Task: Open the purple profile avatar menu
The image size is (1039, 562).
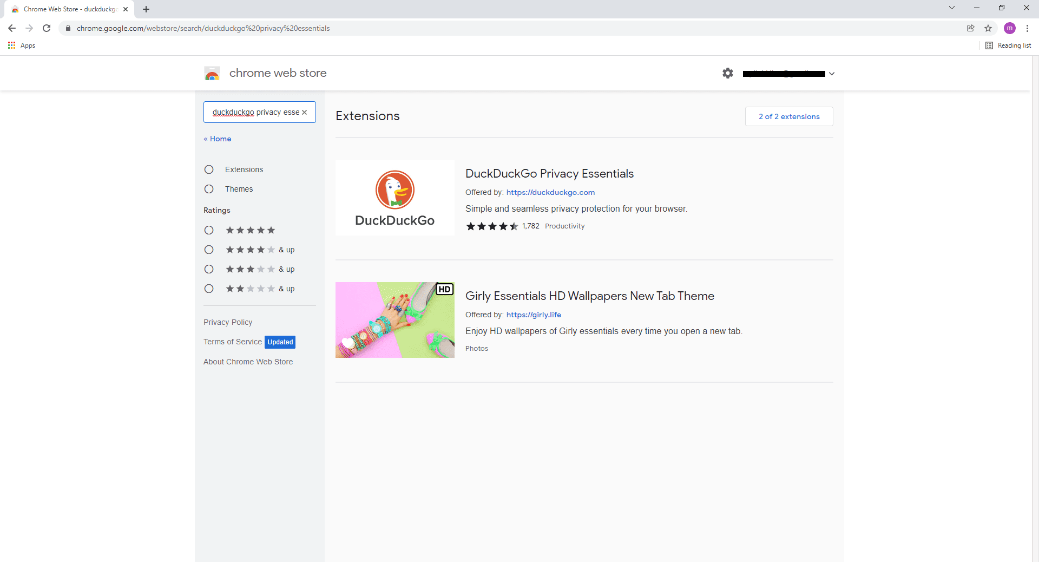Action: tap(1009, 28)
